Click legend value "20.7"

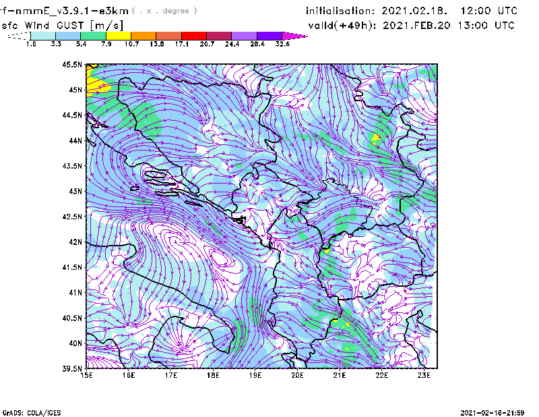click(x=207, y=44)
